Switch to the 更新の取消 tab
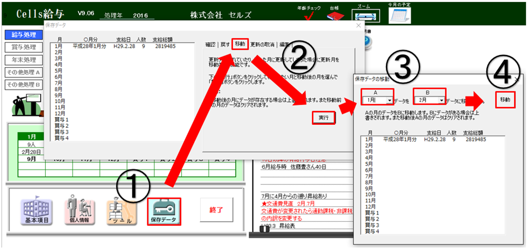 tap(262, 44)
